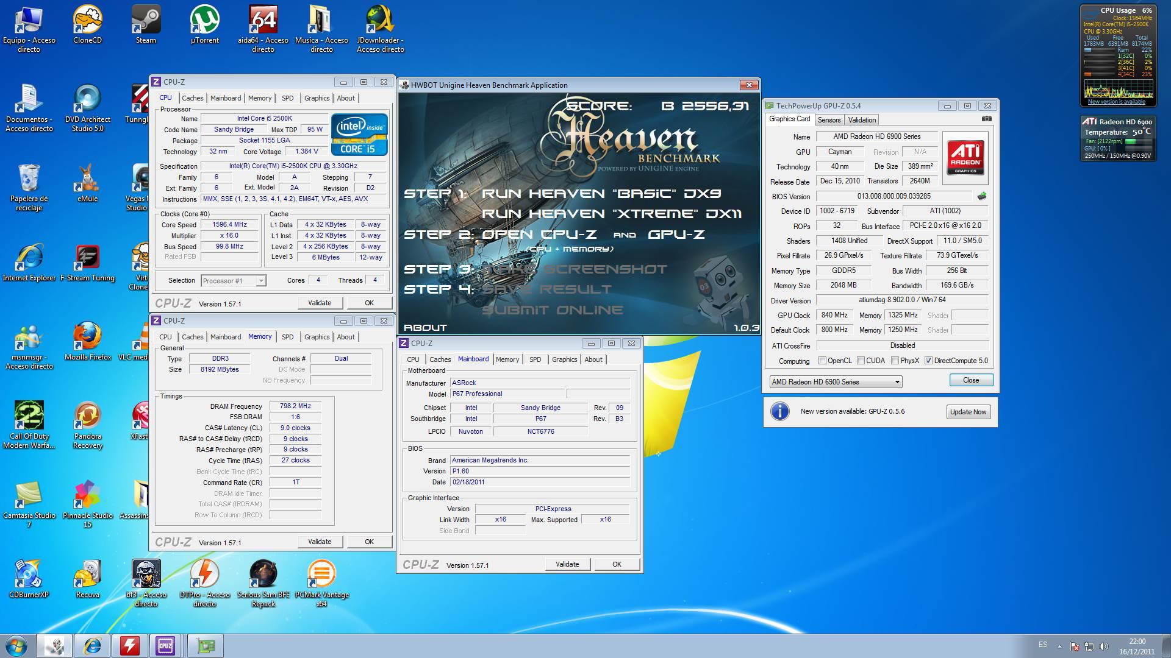Click GPU-Z in Heaven step 2
The height and width of the screenshot is (658, 1171).
(x=676, y=235)
